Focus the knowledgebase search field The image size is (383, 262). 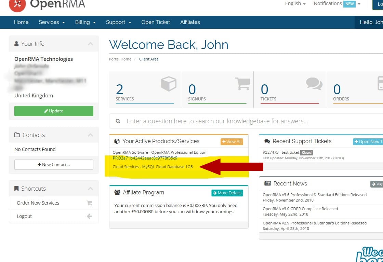click(x=246, y=121)
